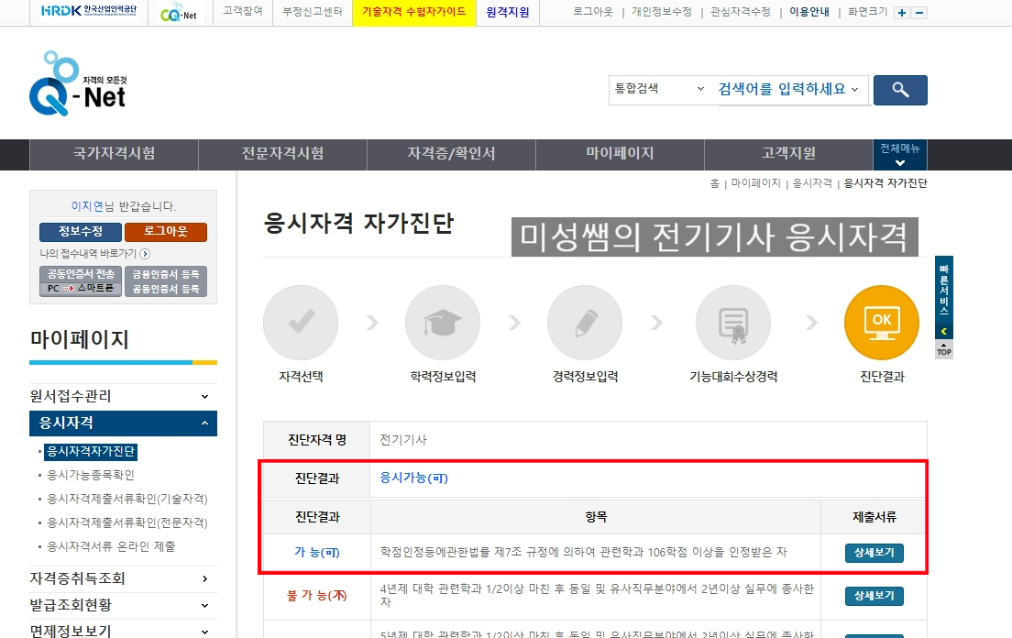Decrease screen size with minus button
The image size is (1012, 638).
[x=920, y=13]
